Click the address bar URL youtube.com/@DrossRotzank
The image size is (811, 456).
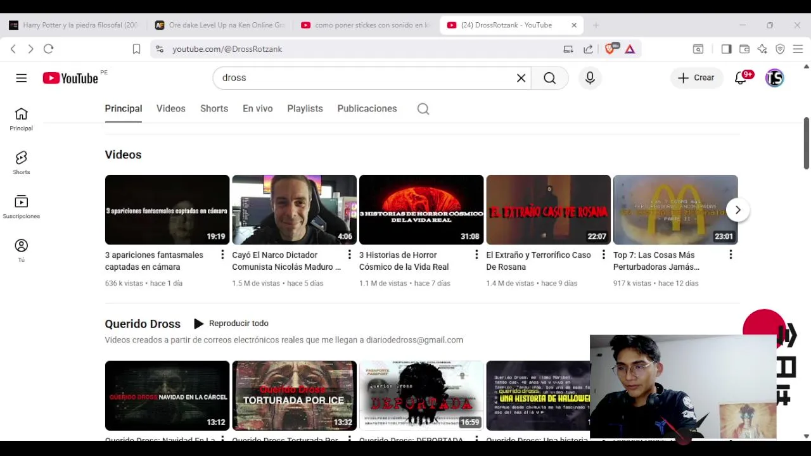click(227, 49)
